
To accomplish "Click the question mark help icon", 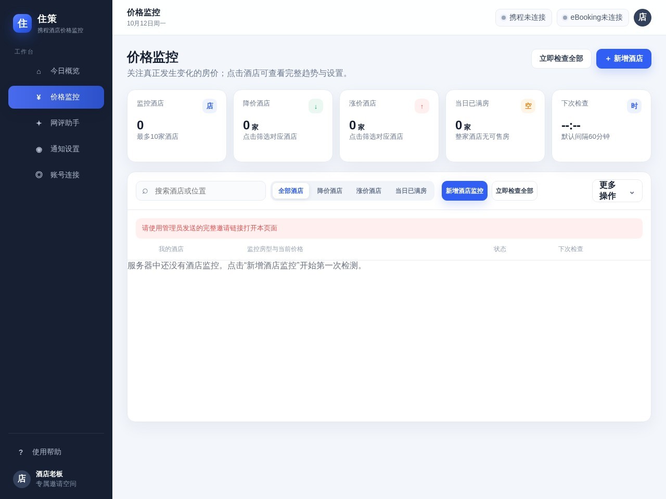I will pos(21,452).
